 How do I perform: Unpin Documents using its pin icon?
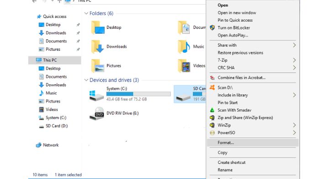coord(78,41)
